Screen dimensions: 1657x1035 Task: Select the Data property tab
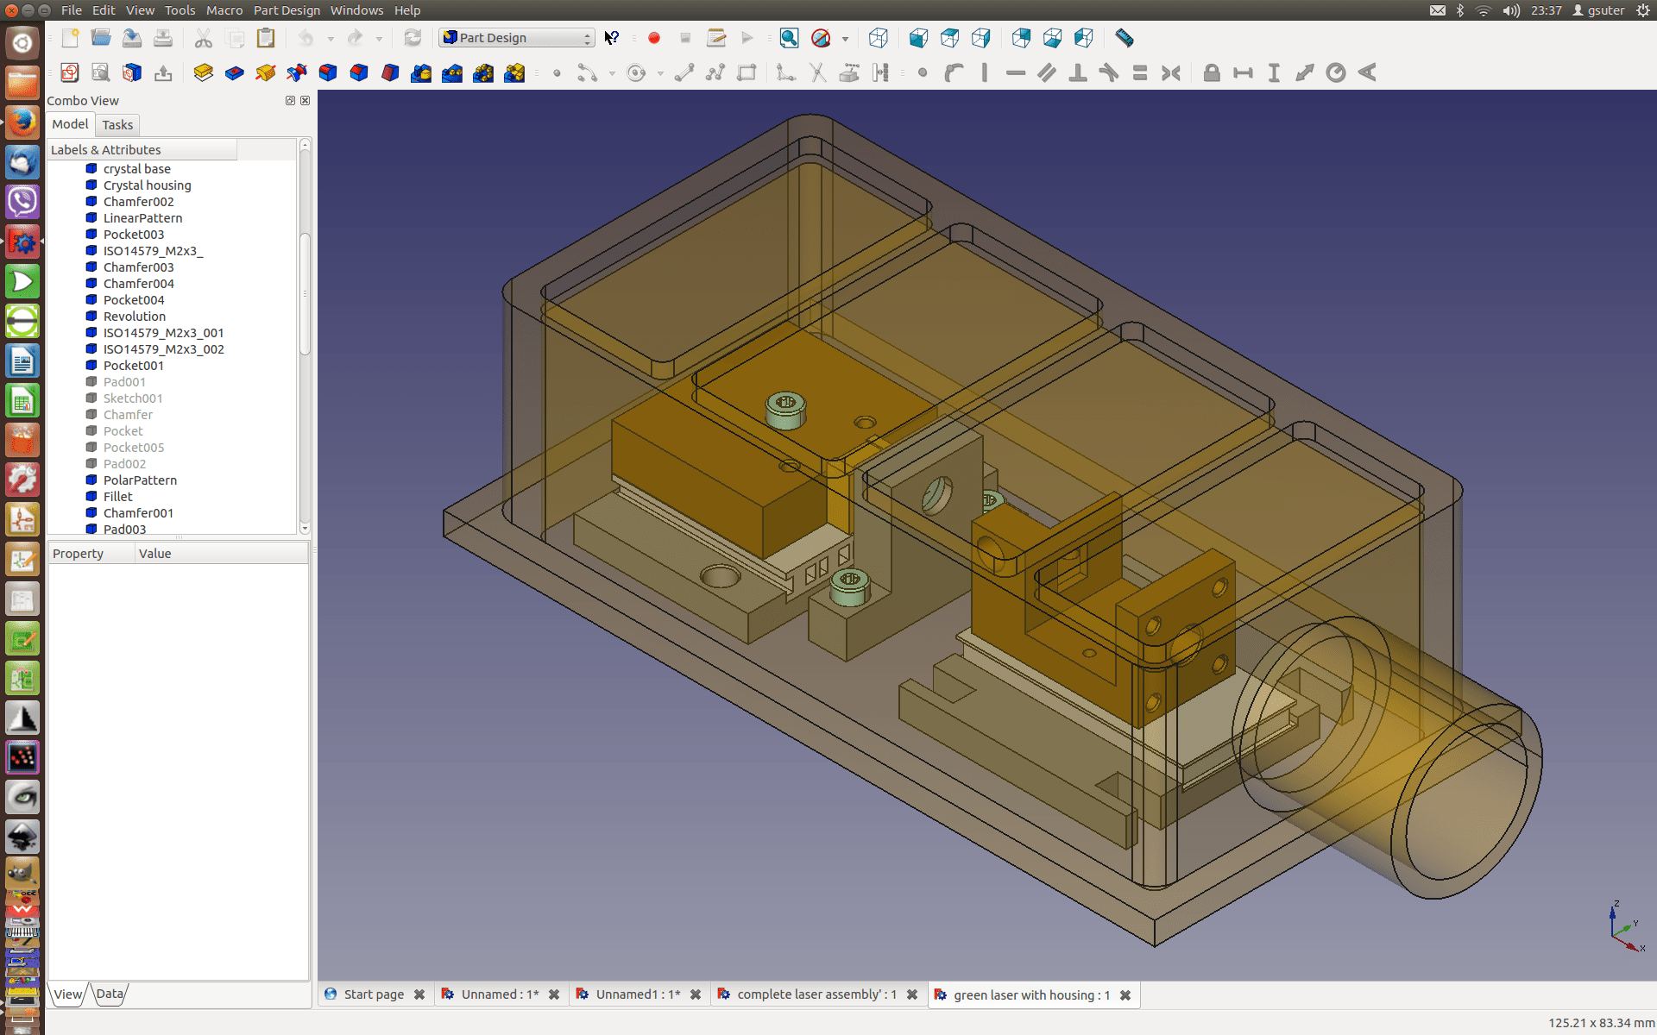pyautogui.click(x=110, y=994)
